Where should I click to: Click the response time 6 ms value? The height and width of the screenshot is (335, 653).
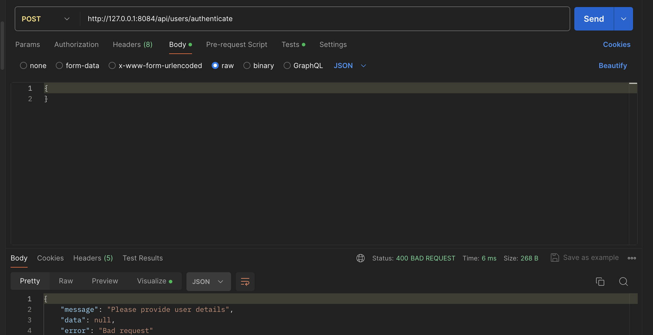pyautogui.click(x=489, y=258)
